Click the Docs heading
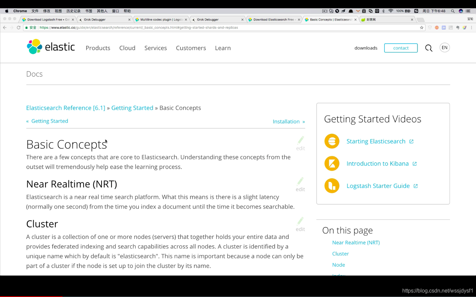476x297 pixels. pyautogui.click(x=34, y=74)
